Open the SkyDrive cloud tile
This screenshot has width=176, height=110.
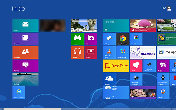(x=109, y=79)
